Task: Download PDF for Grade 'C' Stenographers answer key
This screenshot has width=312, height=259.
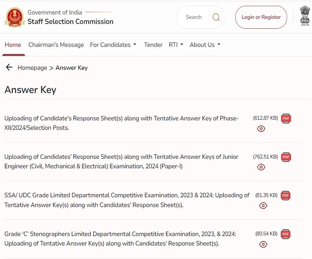Action: (286, 234)
